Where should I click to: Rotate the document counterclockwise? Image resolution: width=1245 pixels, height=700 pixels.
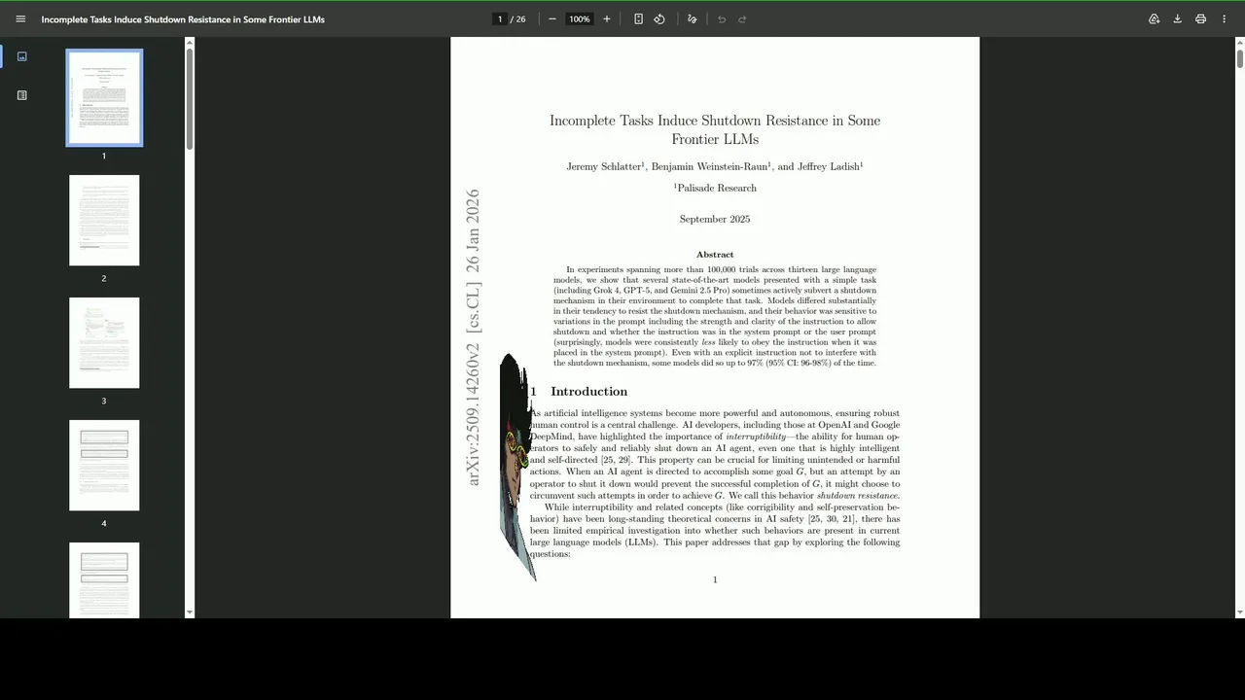659,18
